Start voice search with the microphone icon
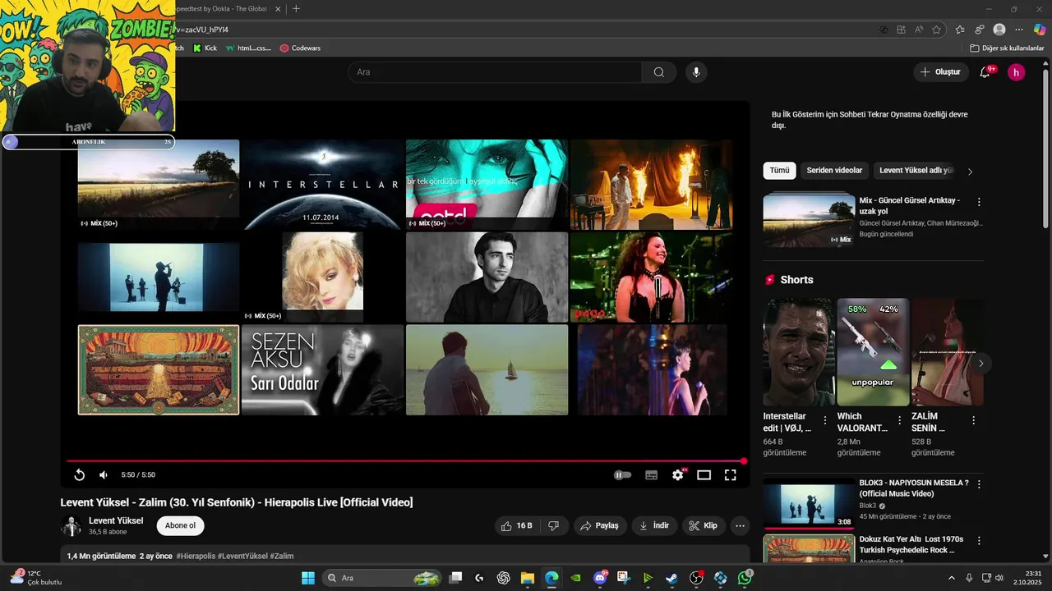The height and width of the screenshot is (591, 1052). [696, 72]
